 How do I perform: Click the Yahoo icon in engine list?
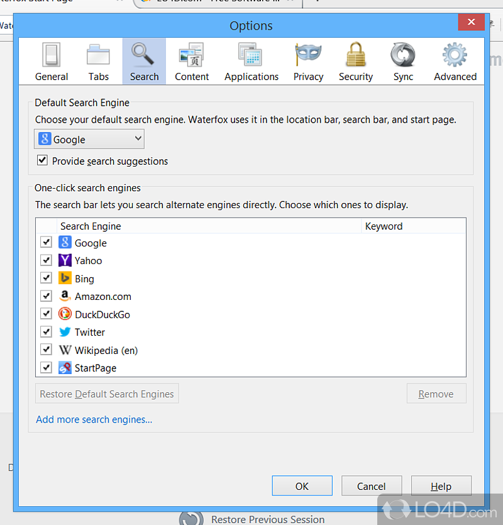click(x=65, y=260)
